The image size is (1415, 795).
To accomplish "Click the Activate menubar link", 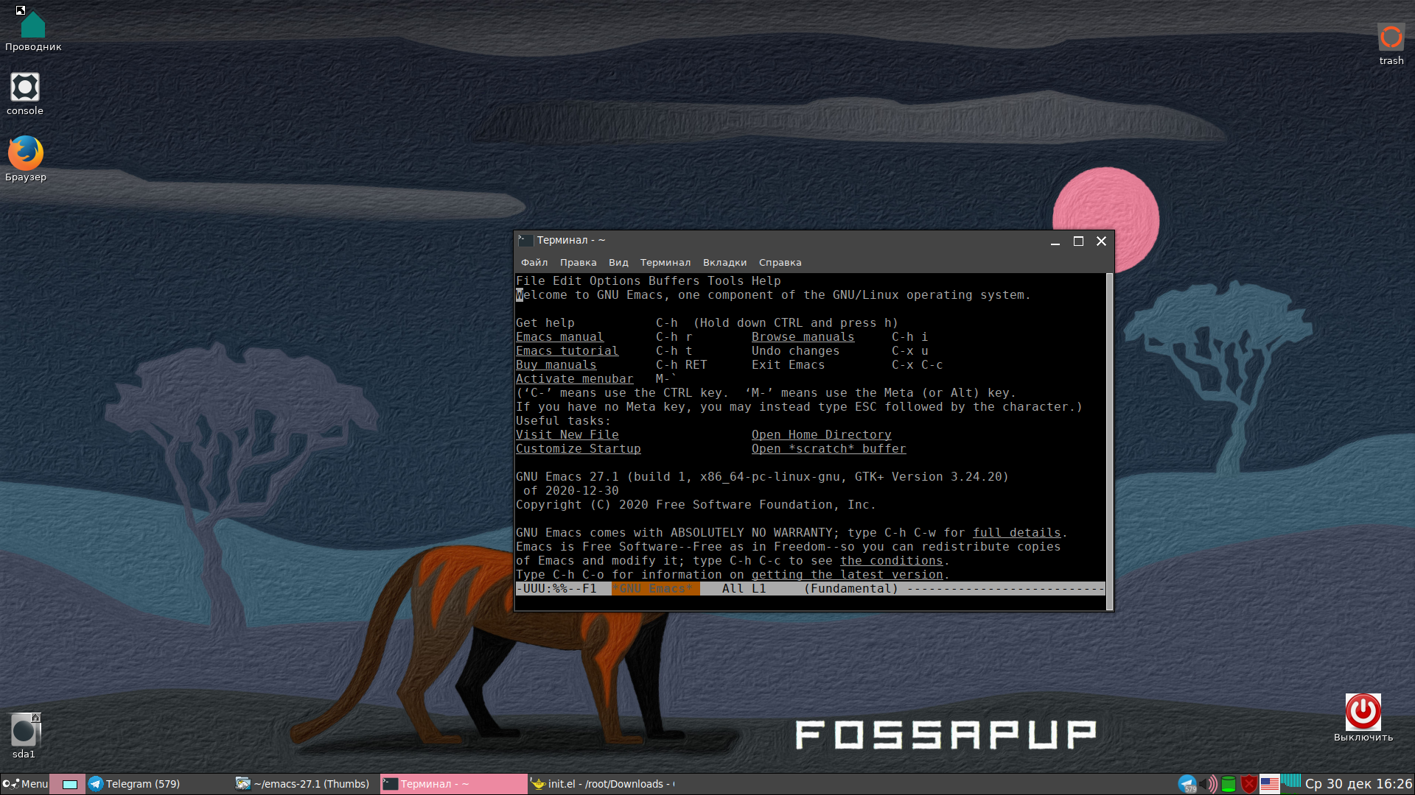I will coord(574,379).
